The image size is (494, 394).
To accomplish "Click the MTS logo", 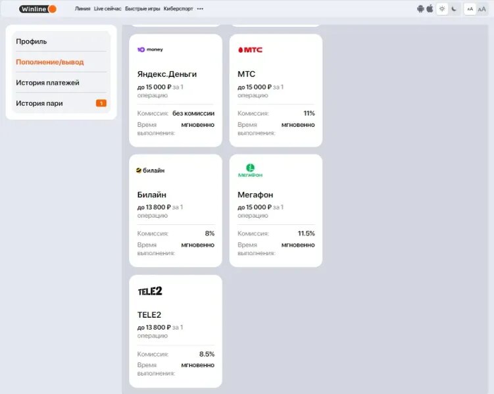I will (x=250, y=50).
